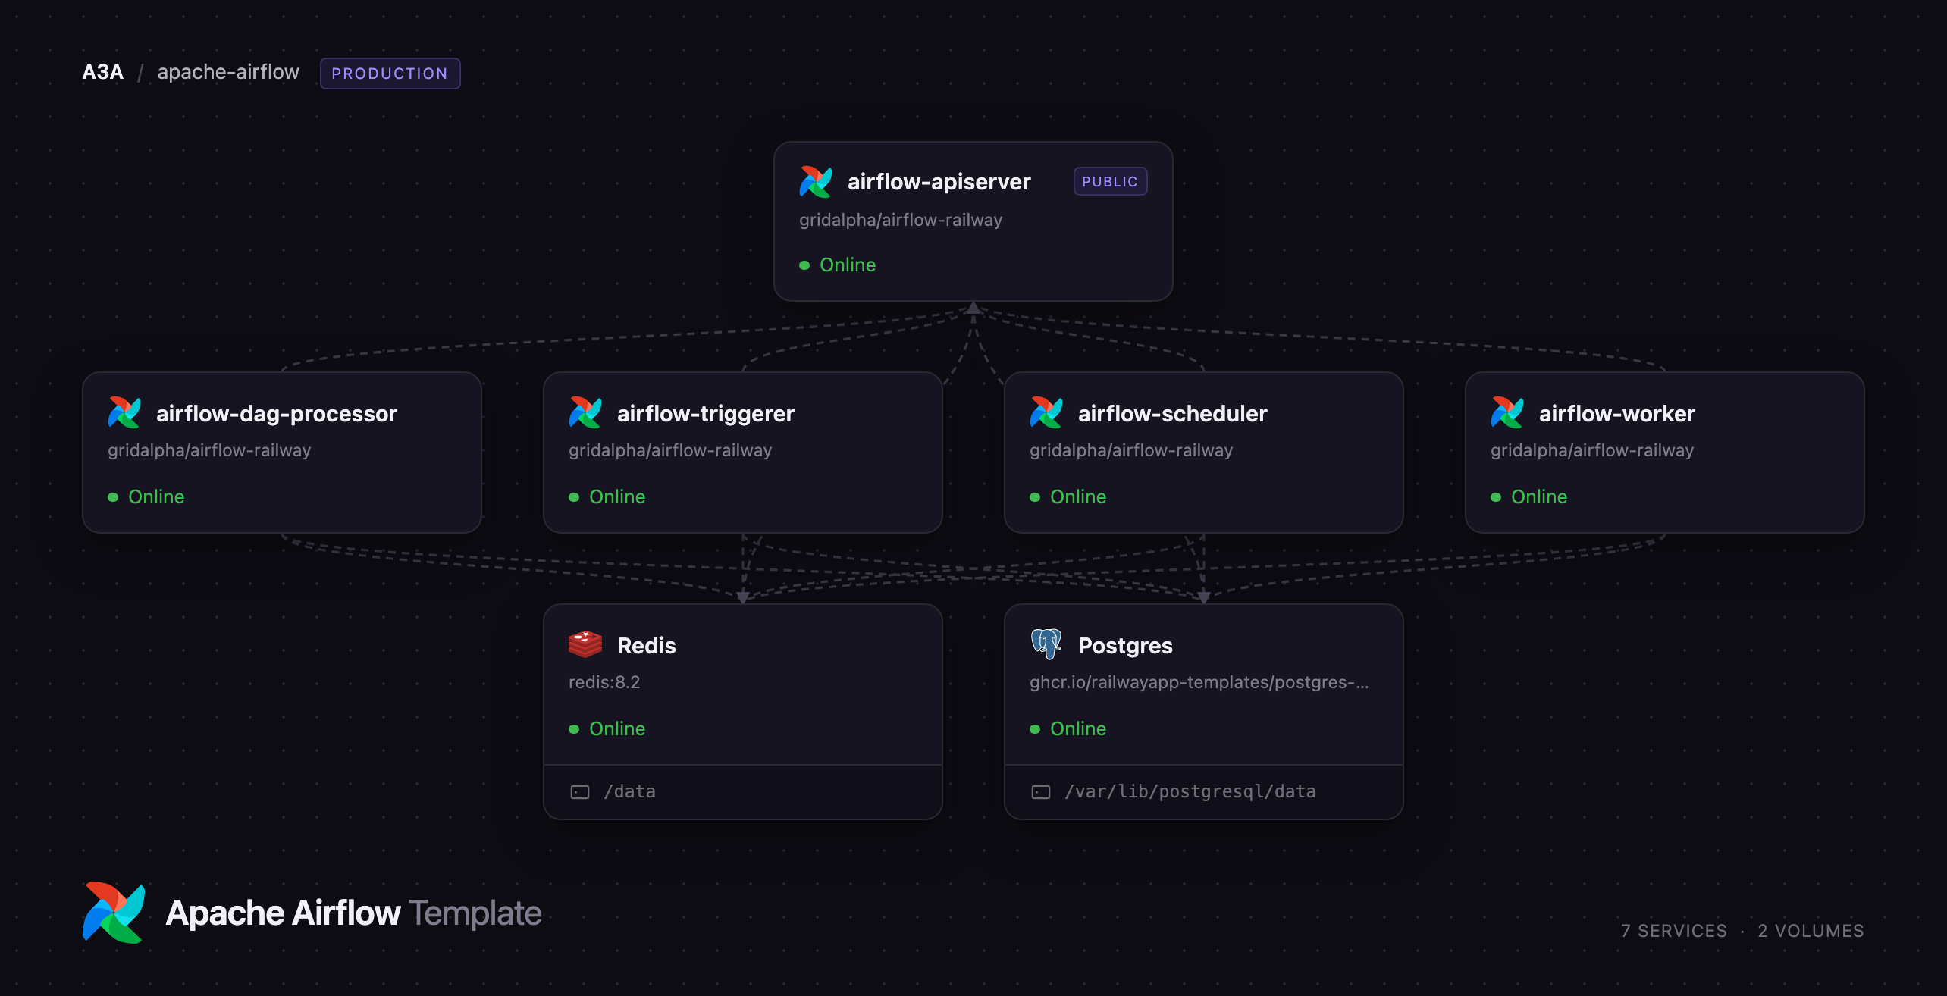
Task: Click gridalpha/airflow-railway under airflow-dag-processor
Action: click(209, 451)
